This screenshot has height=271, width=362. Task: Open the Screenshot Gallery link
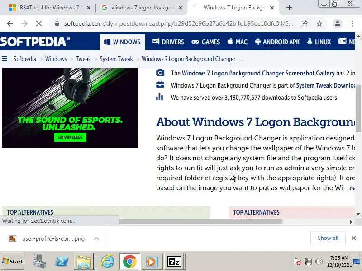258,73
